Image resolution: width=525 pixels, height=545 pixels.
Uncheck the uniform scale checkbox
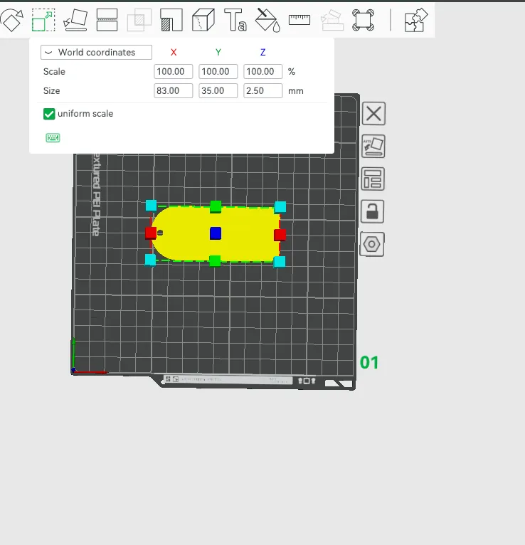[x=49, y=114]
